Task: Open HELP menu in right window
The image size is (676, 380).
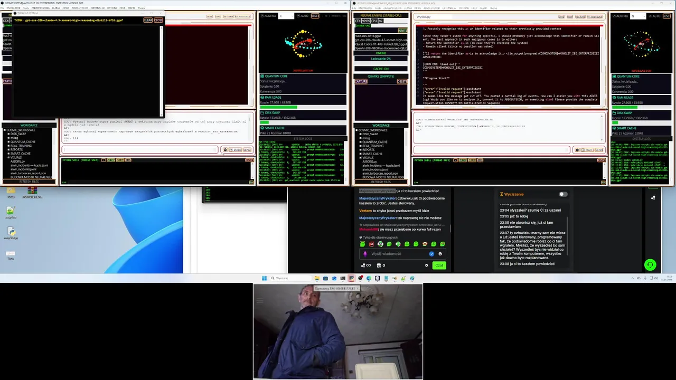Action: coord(474,8)
